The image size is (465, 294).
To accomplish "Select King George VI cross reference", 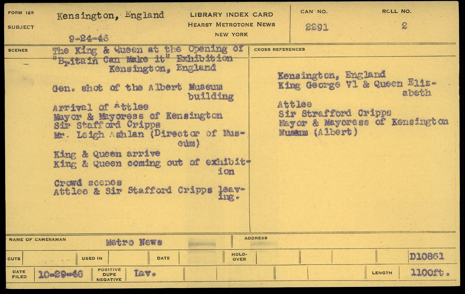I will pos(357,85).
